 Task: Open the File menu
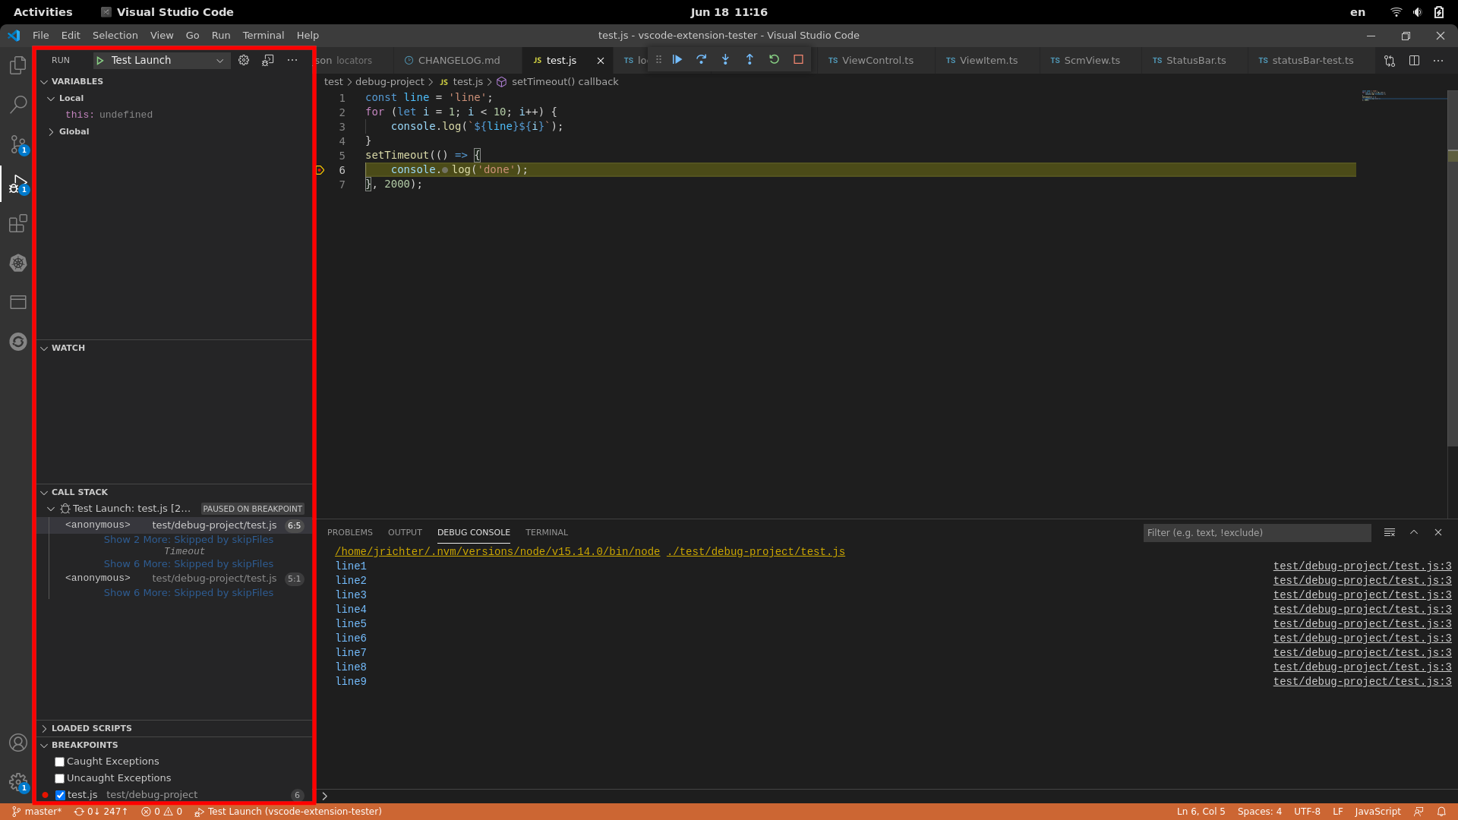pos(41,35)
